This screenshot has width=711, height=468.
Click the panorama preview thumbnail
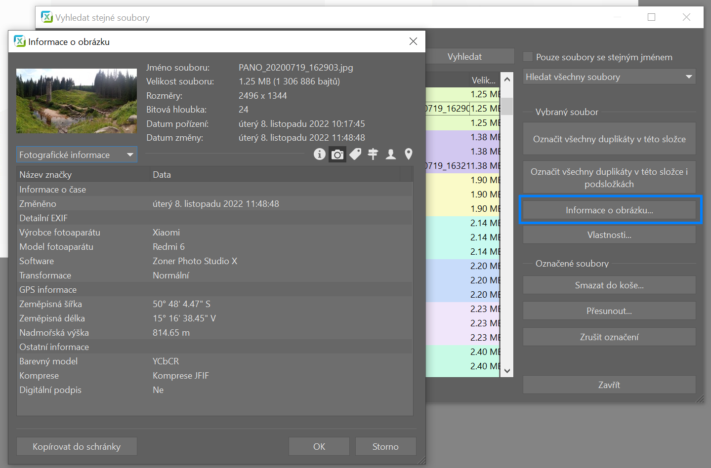(77, 101)
